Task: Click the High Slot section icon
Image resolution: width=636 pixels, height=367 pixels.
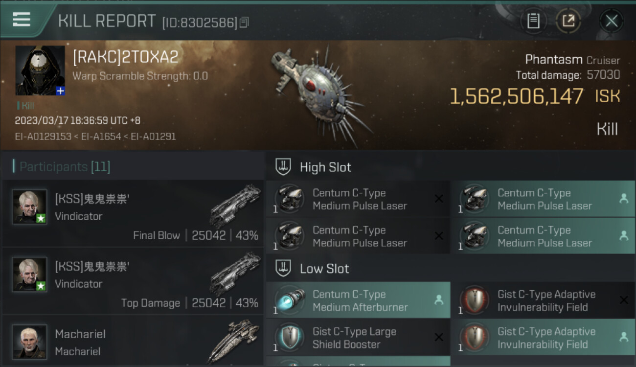Action: click(x=283, y=167)
